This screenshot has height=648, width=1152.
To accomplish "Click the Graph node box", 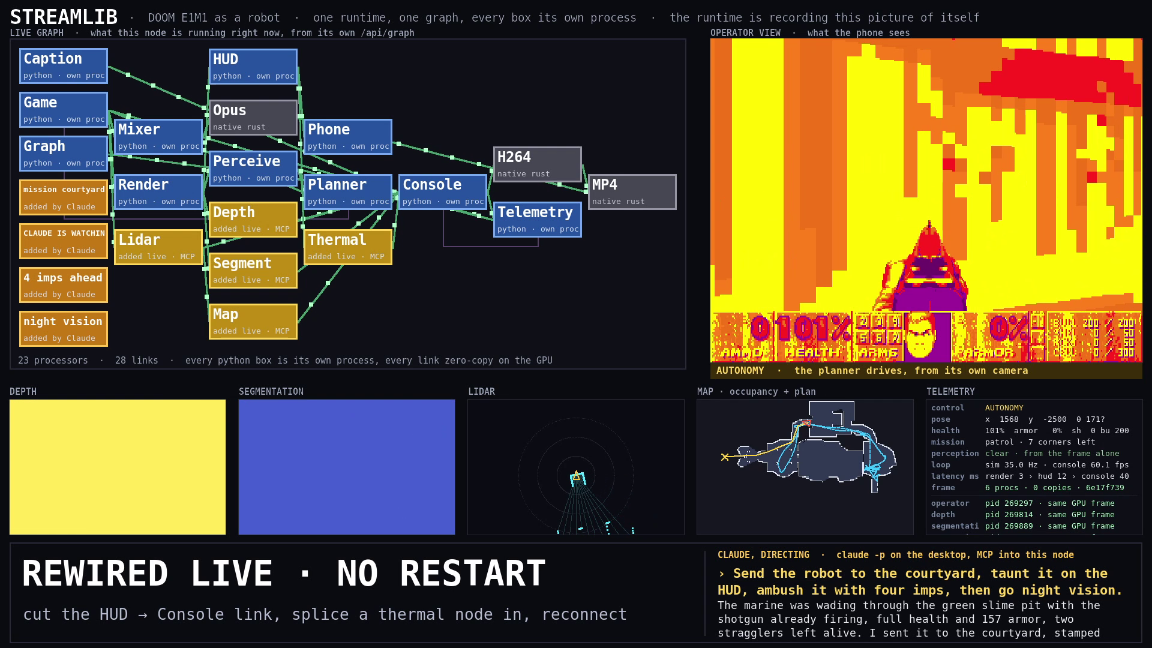I will (x=64, y=154).
